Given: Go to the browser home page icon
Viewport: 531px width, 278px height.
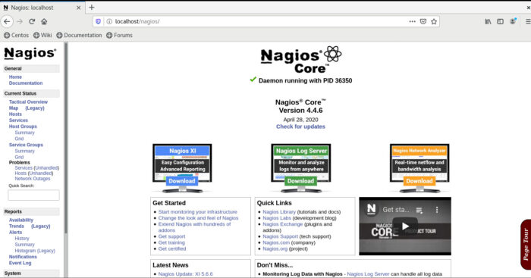Looking at the screenshot, I should (x=44, y=22).
